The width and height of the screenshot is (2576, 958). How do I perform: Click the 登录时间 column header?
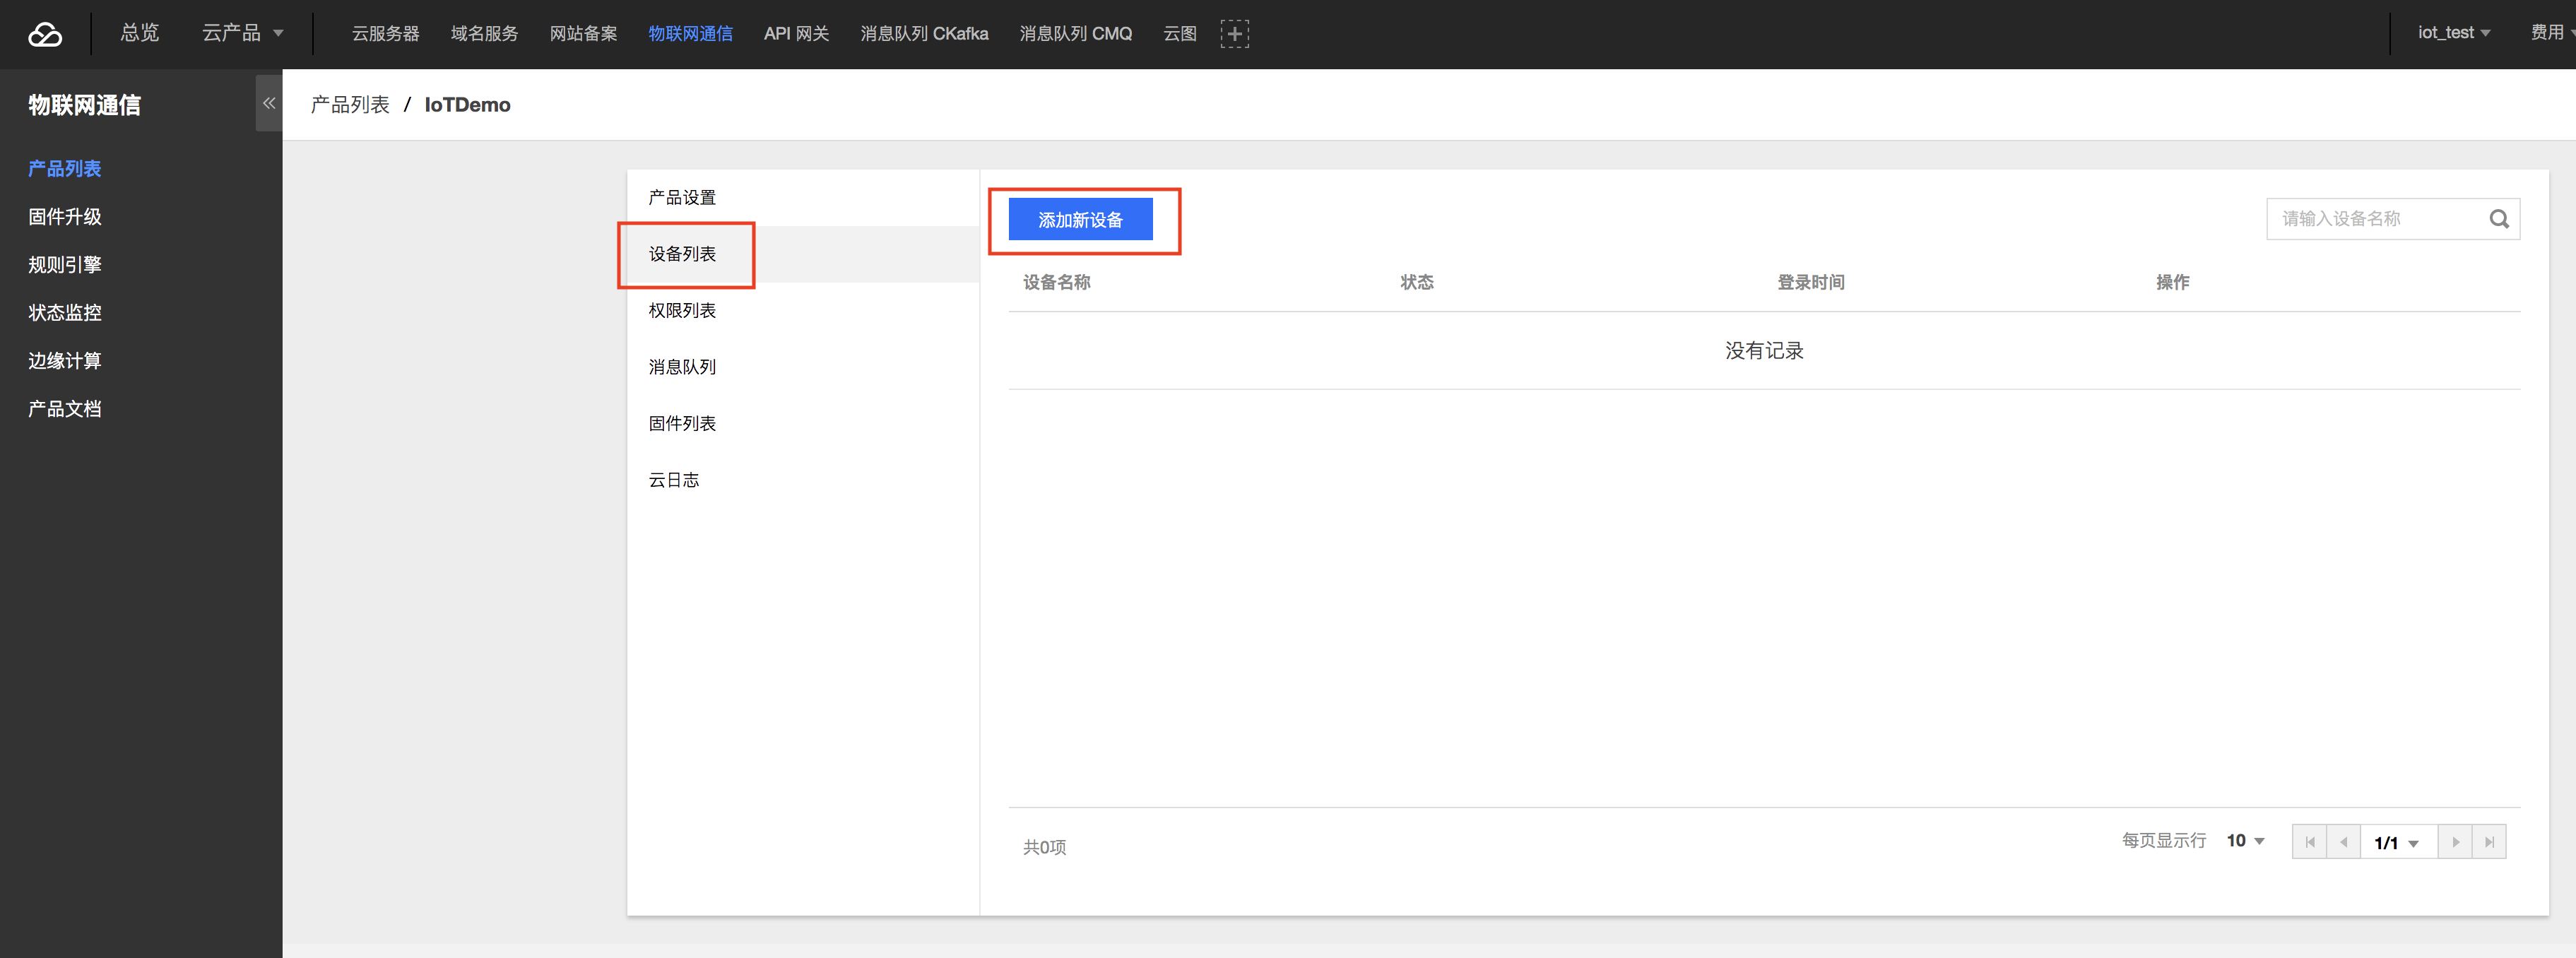pos(1811,283)
